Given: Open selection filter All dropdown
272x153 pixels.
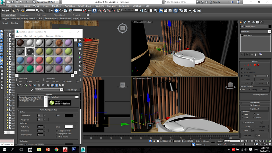Looking at the screenshot, I should tap(30, 10).
